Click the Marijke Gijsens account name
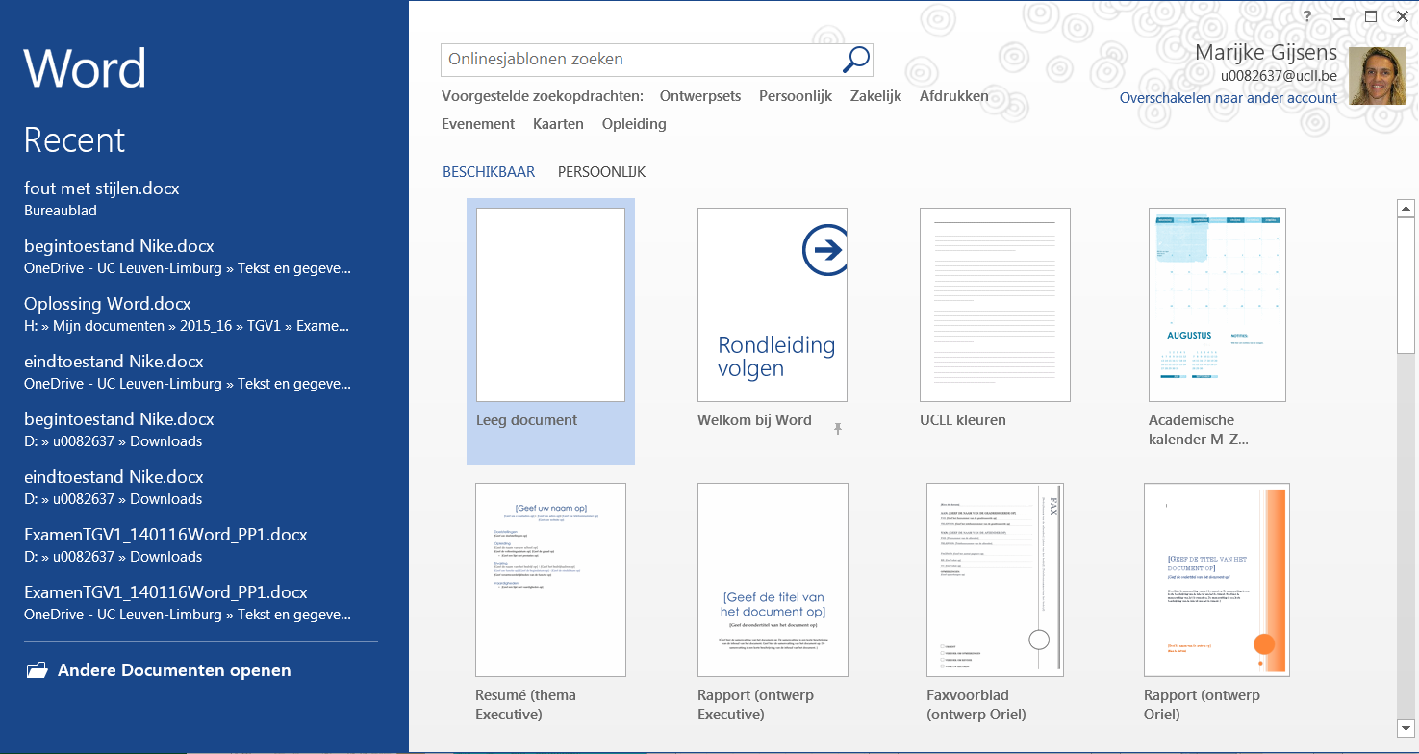1419x754 pixels. (x=1266, y=53)
